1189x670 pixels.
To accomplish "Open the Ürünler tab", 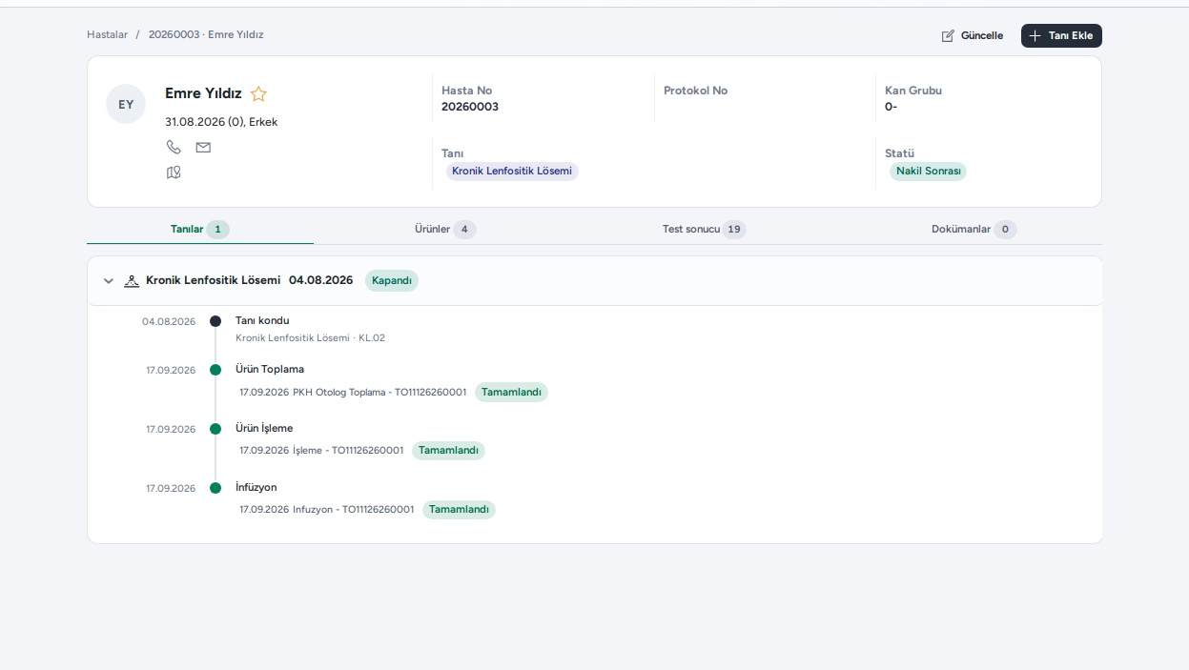I will point(445,230).
